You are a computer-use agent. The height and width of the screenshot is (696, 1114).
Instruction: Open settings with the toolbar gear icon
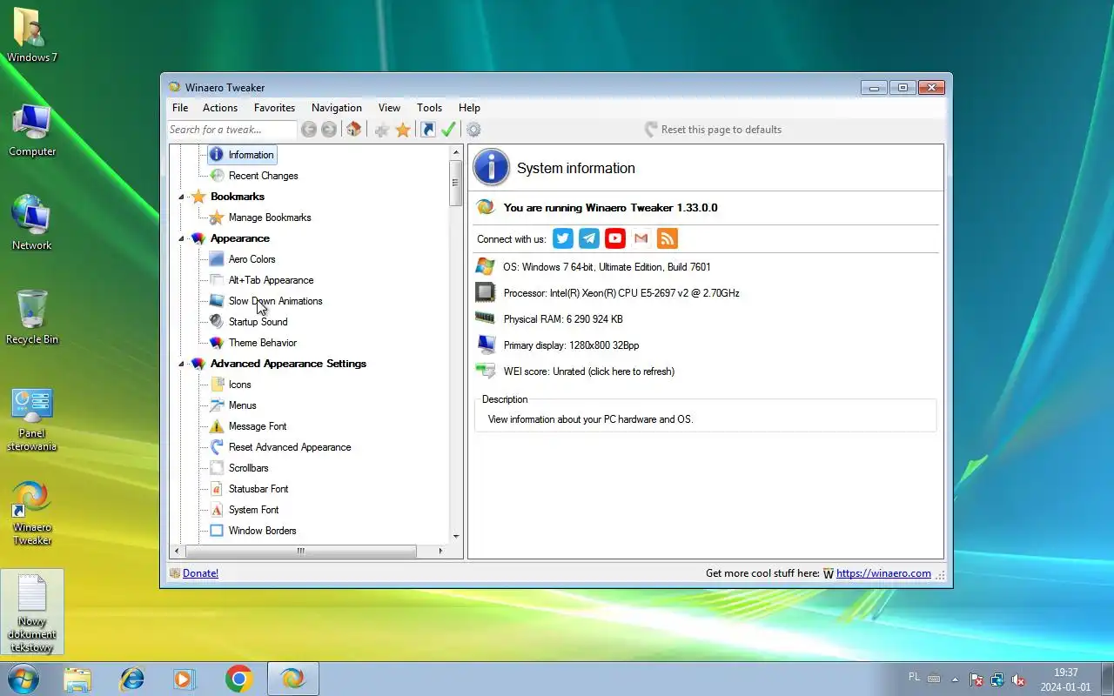[473, 130]
